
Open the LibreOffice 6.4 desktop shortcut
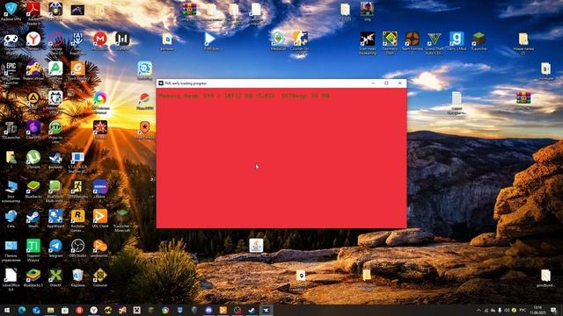click(x=11, y=279)
